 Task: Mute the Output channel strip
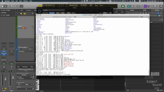pos(10,88)
